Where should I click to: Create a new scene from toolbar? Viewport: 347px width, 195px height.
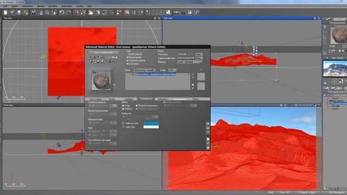(5, 12)
